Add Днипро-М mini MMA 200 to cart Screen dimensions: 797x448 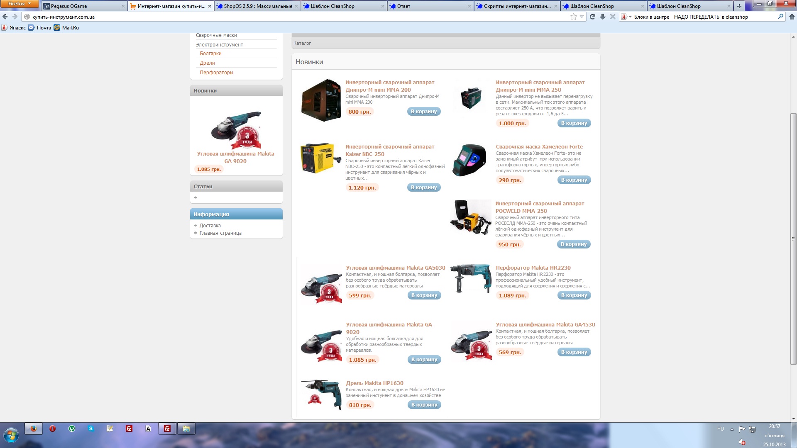pyautogui.click(x=424, y=112)
